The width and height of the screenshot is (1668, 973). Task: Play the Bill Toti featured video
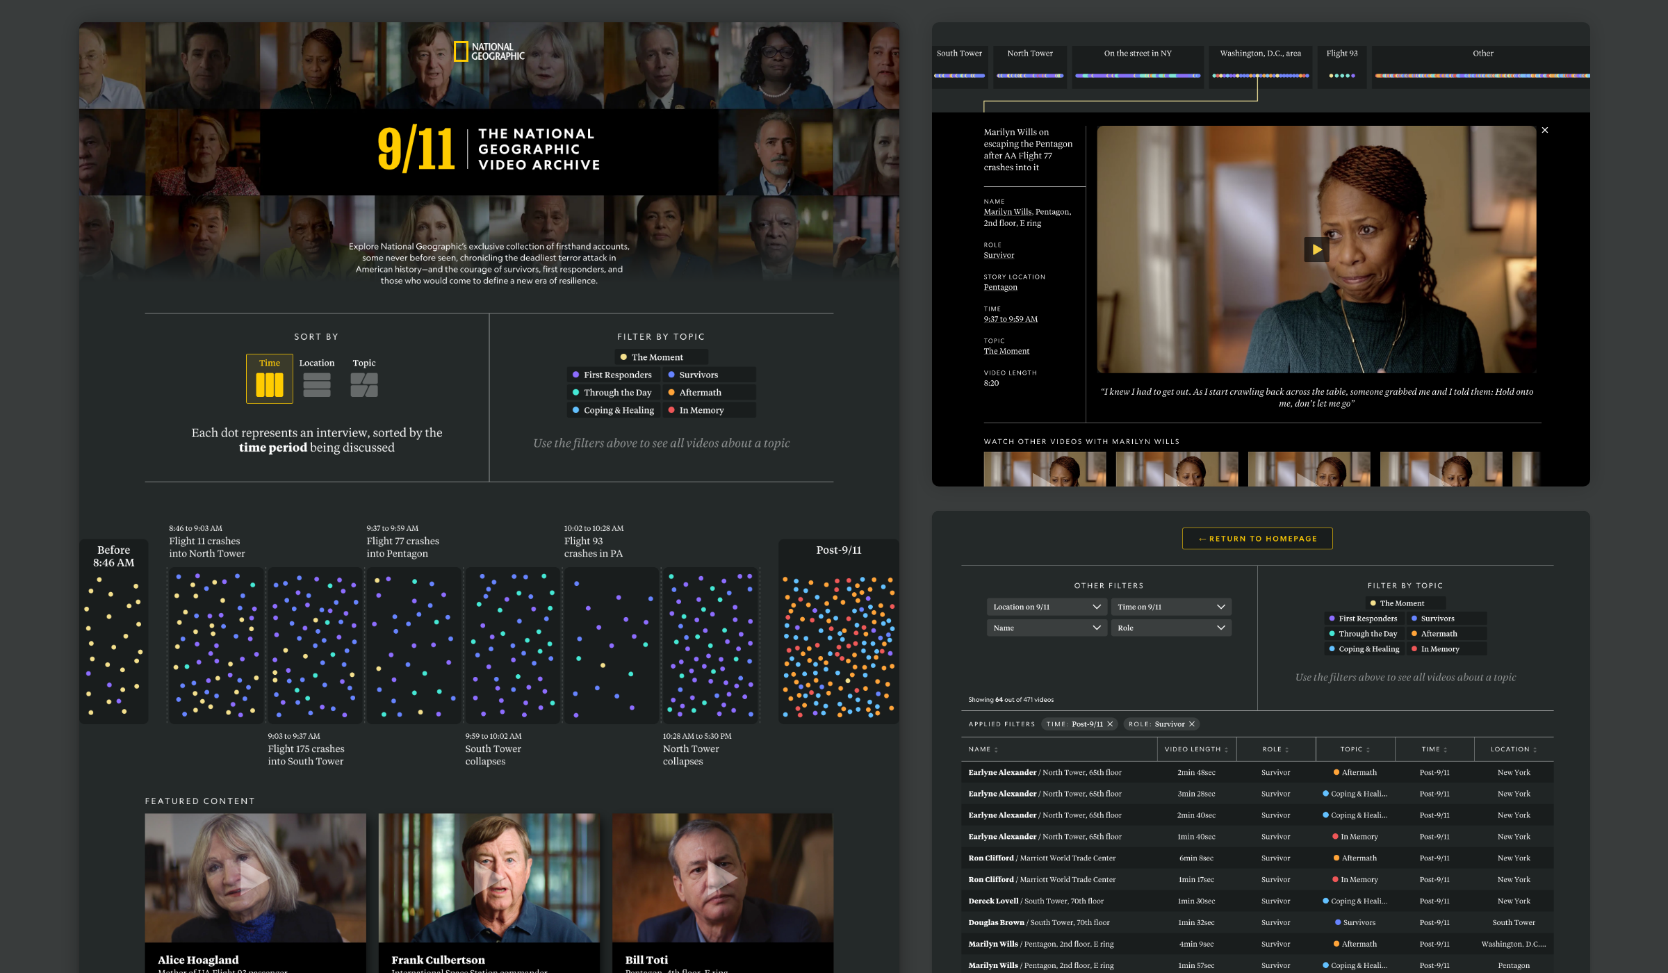(x=722, y=879)
